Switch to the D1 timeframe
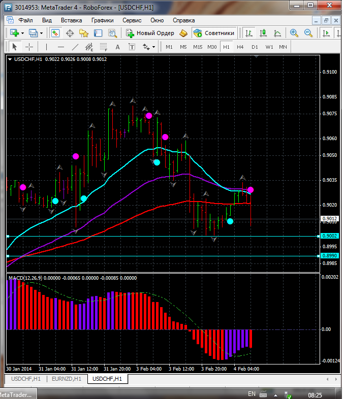This screenshot has height=399, width=345. (255, 47)
